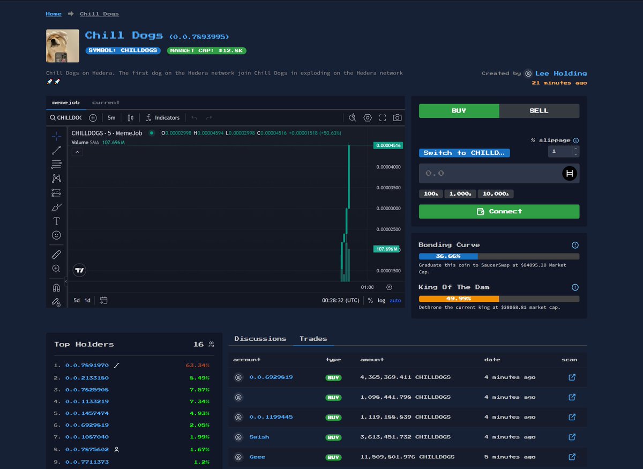Toggle lock all drawing tools

click(56, 302)
